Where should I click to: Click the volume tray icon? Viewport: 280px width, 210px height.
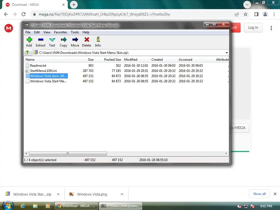[x=239, y=206]
